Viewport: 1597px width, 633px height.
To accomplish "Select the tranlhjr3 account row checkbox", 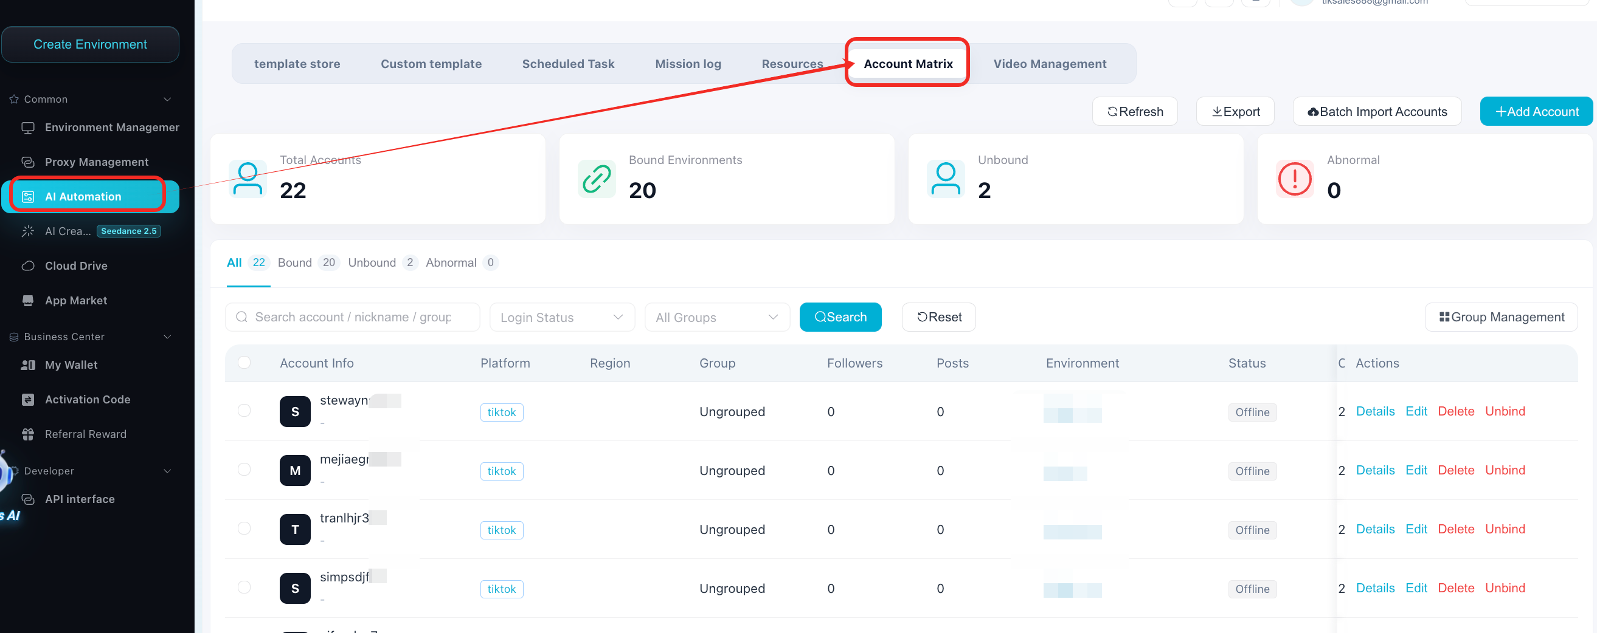I will pyautogui.click(x=244, y=529).
